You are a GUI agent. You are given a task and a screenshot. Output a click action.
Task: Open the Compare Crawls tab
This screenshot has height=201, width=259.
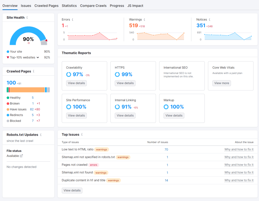(93, 6)
